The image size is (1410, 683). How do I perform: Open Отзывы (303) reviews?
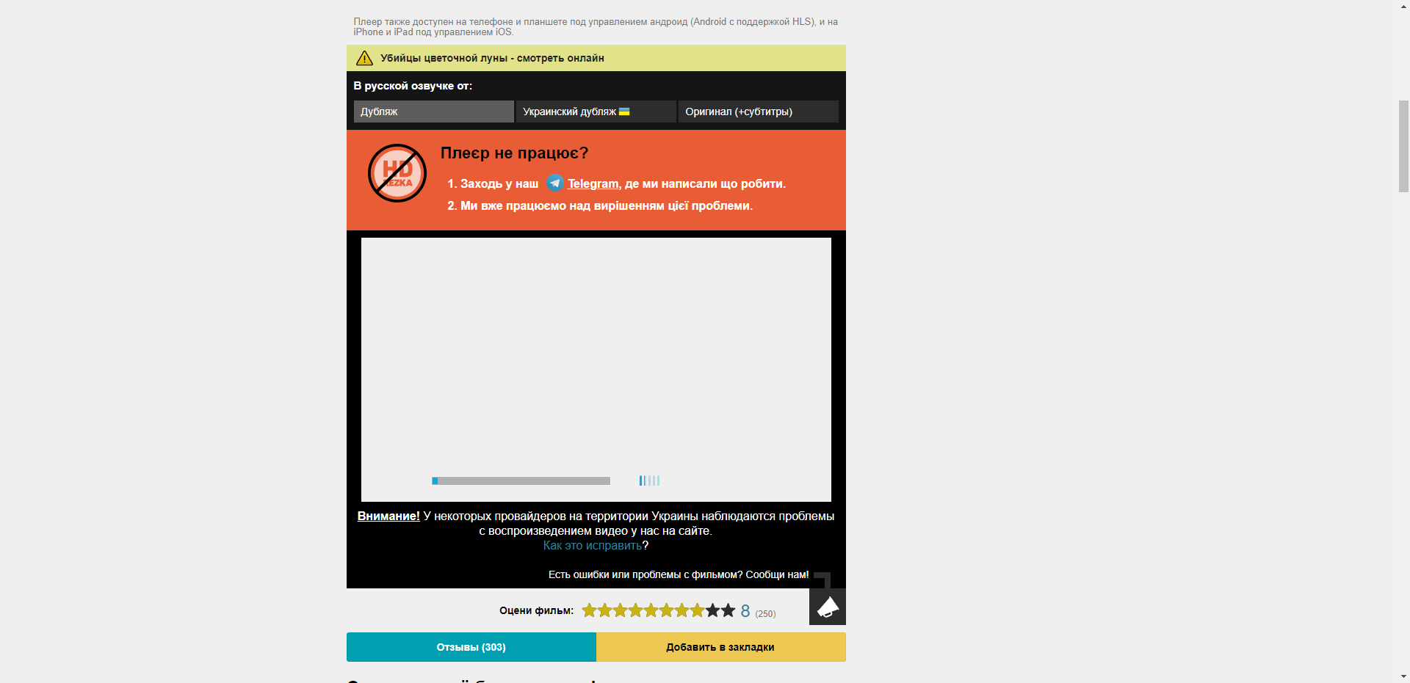point(471,647)
